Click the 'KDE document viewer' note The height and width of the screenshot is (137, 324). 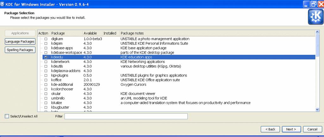pyautogui.click(x=138, y=94)
